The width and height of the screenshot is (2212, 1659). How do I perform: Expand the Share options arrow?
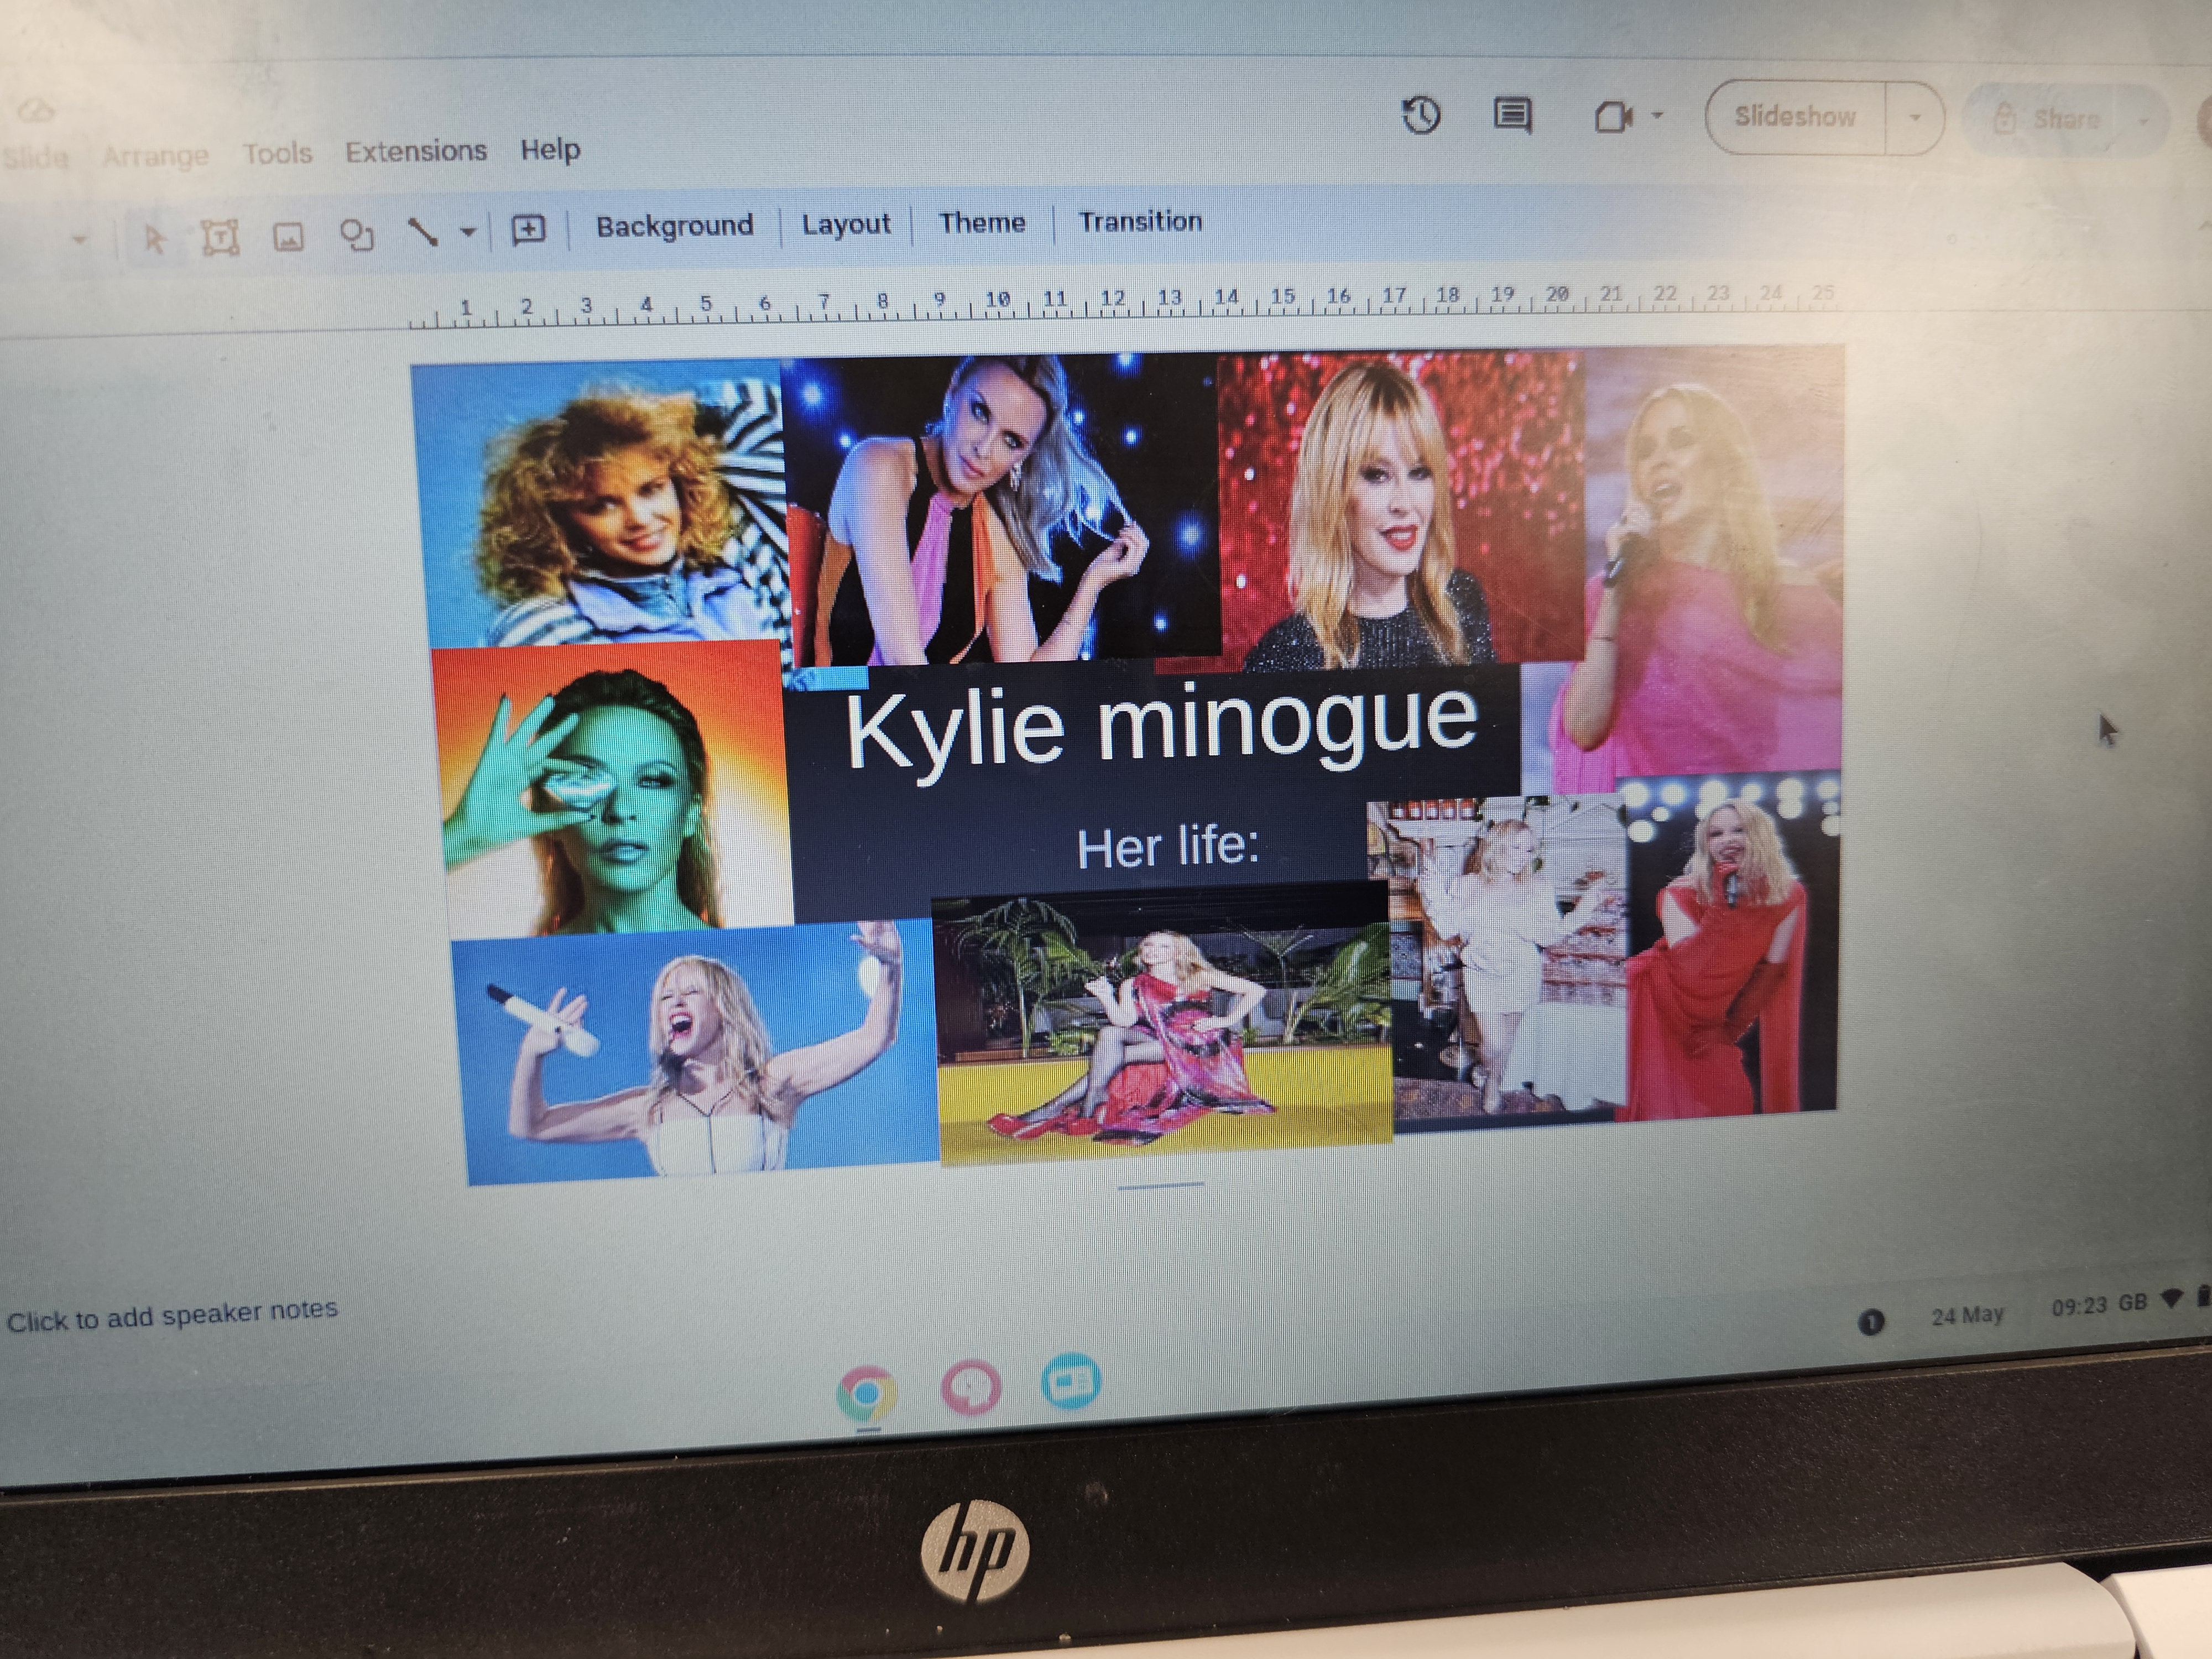(2142, 121)
